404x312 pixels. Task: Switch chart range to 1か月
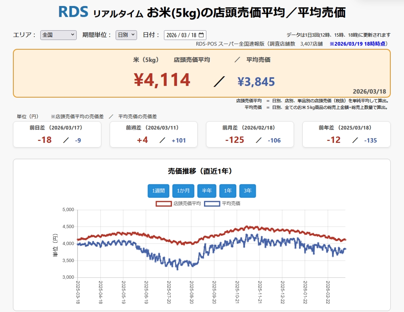point(183,191)
